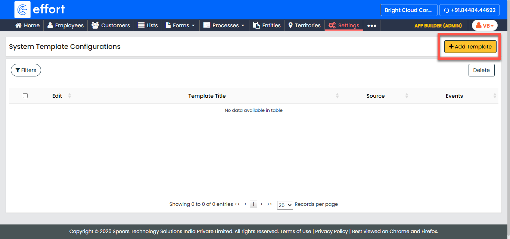The image size is (510, 239).
Task: Tick the select-all checkbox in table header
Action: (x=25, y=96)
